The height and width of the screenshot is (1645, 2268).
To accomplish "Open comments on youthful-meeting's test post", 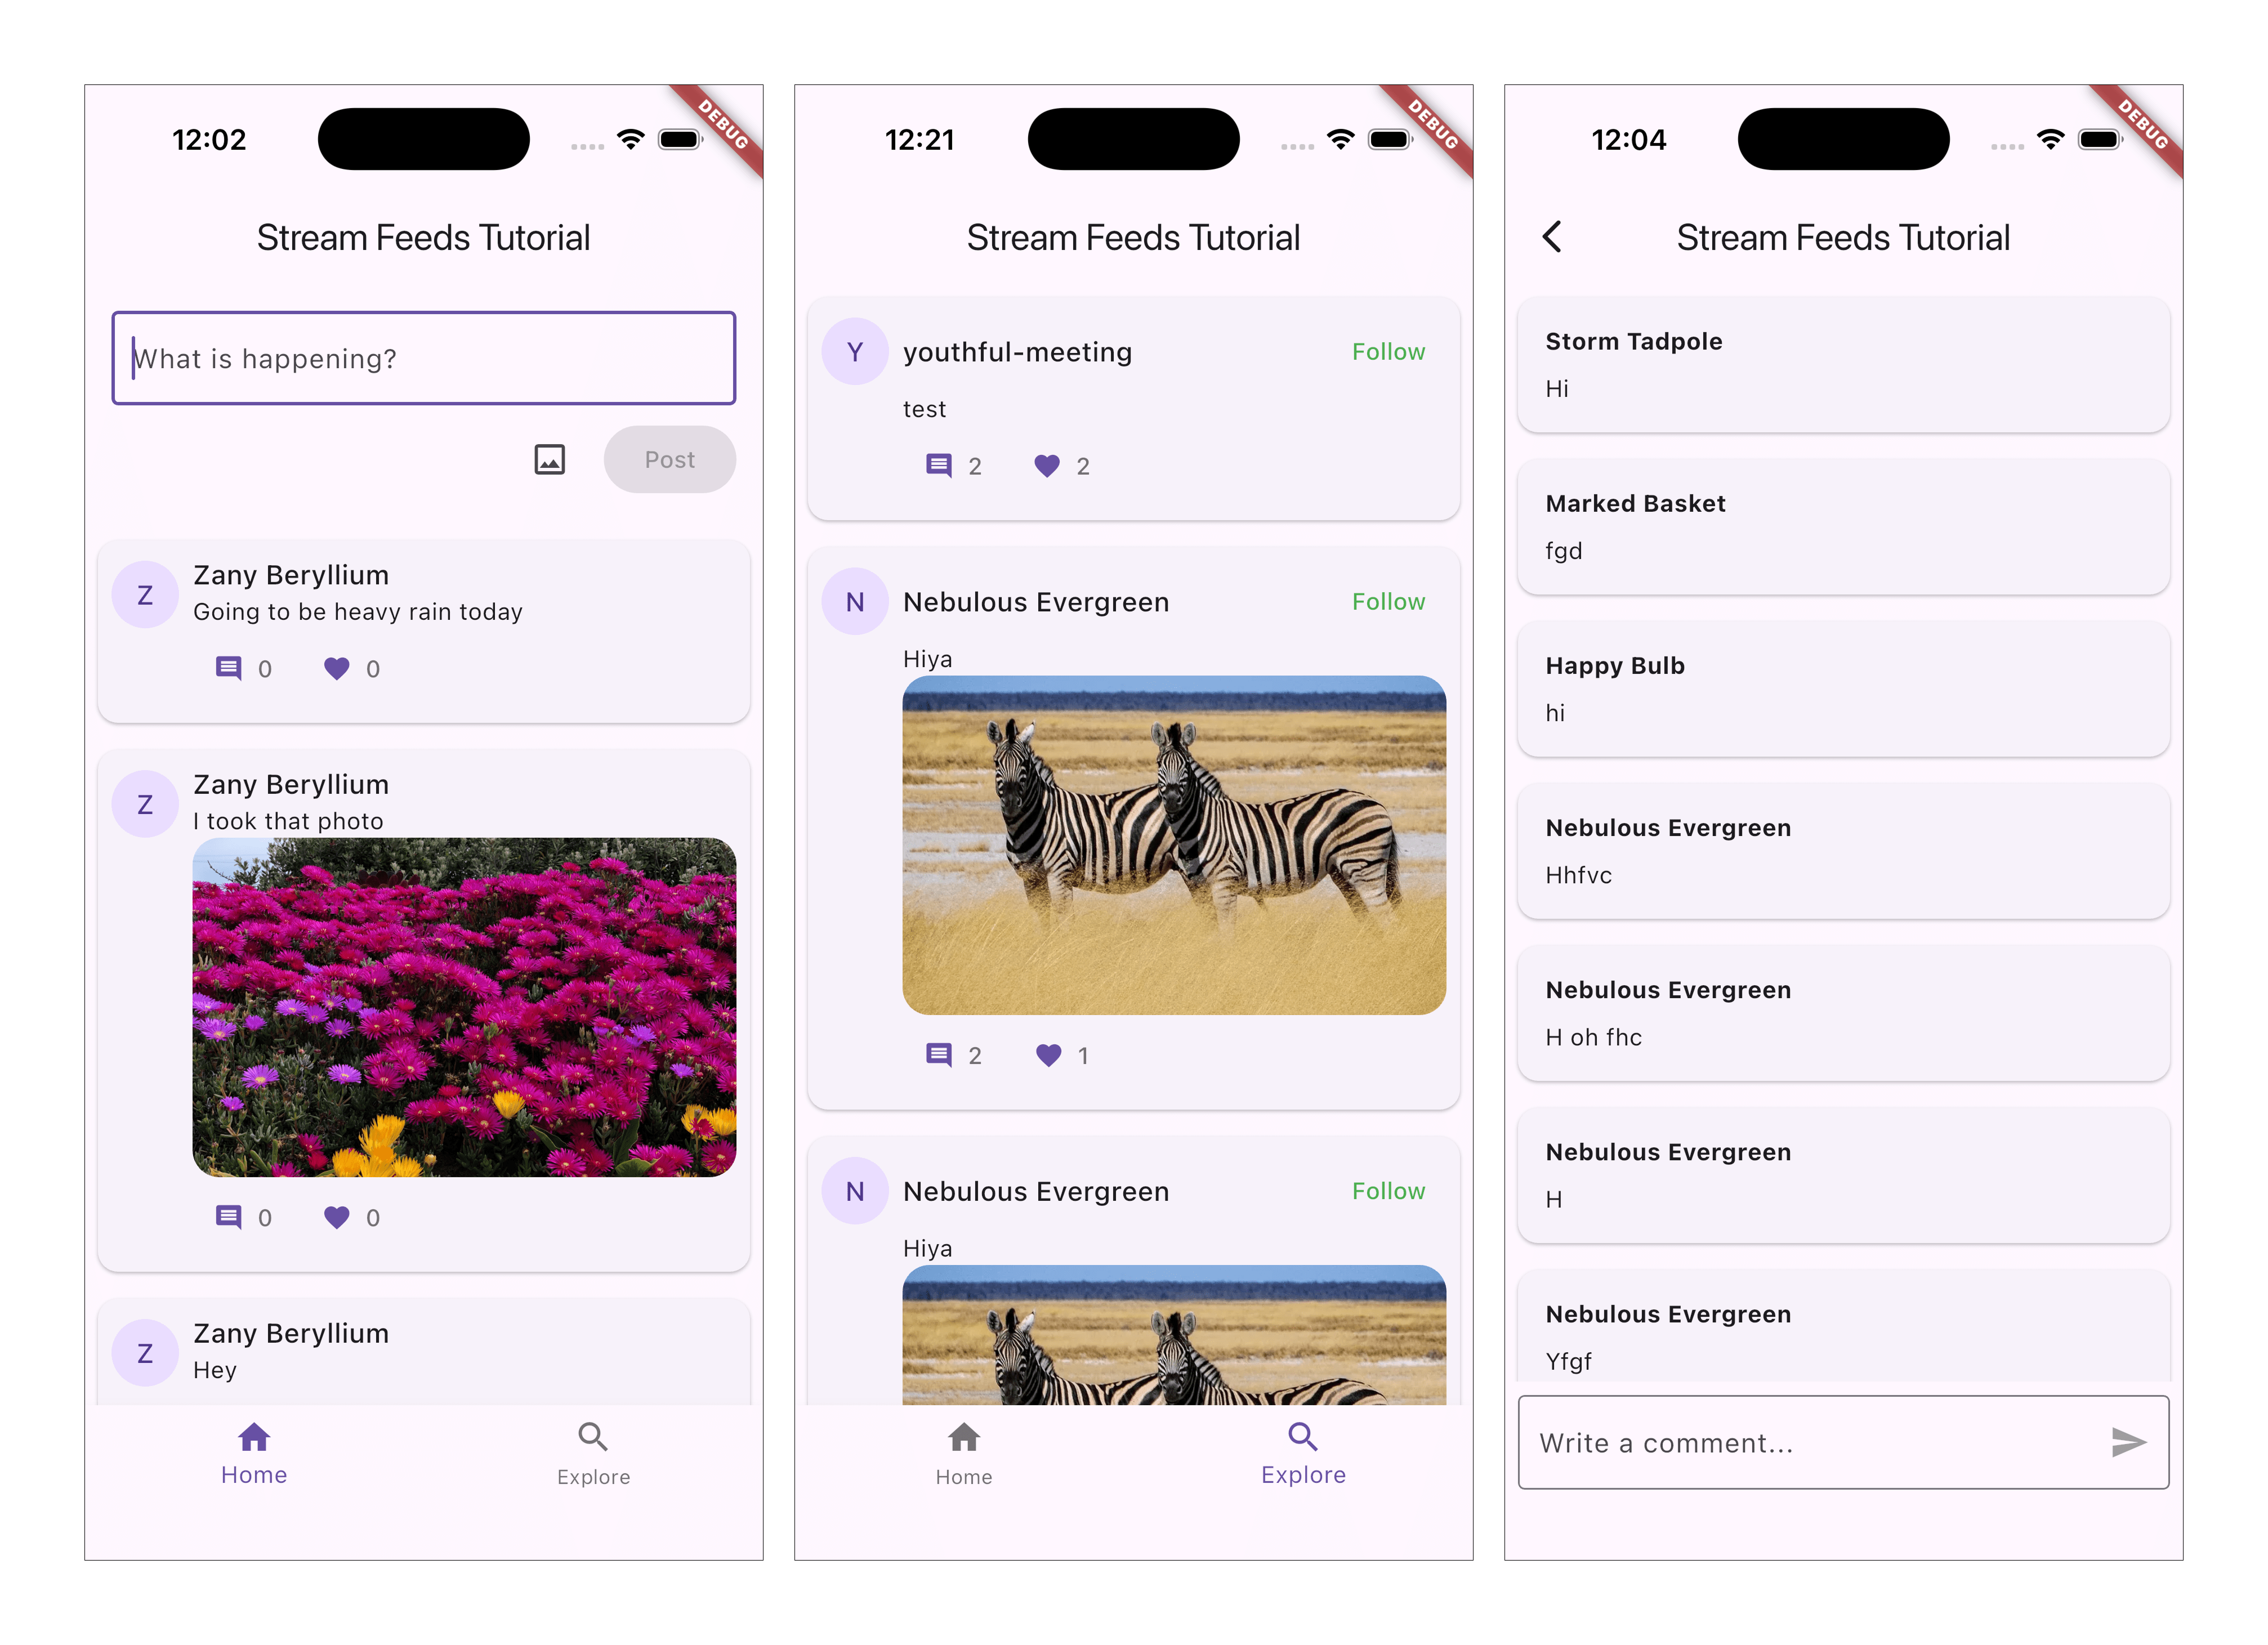I will pyautogui.click(x=938, y=465).
